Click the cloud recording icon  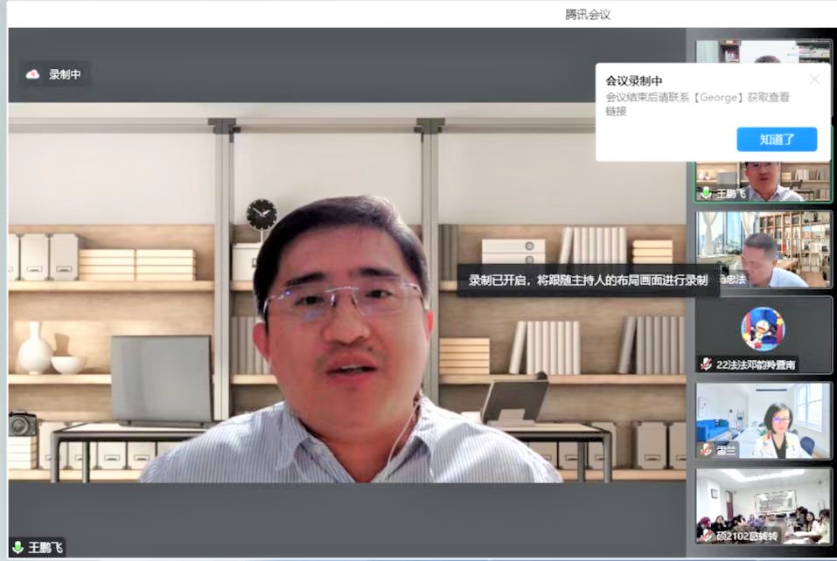pos(33,74)
